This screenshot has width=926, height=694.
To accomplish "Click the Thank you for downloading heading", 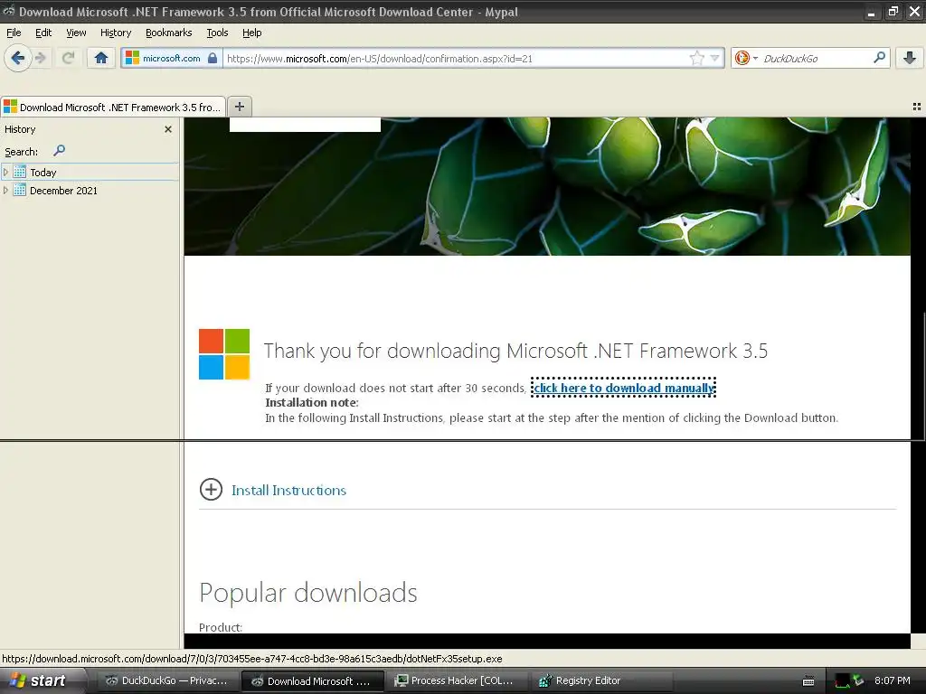I will coord(515,351).
